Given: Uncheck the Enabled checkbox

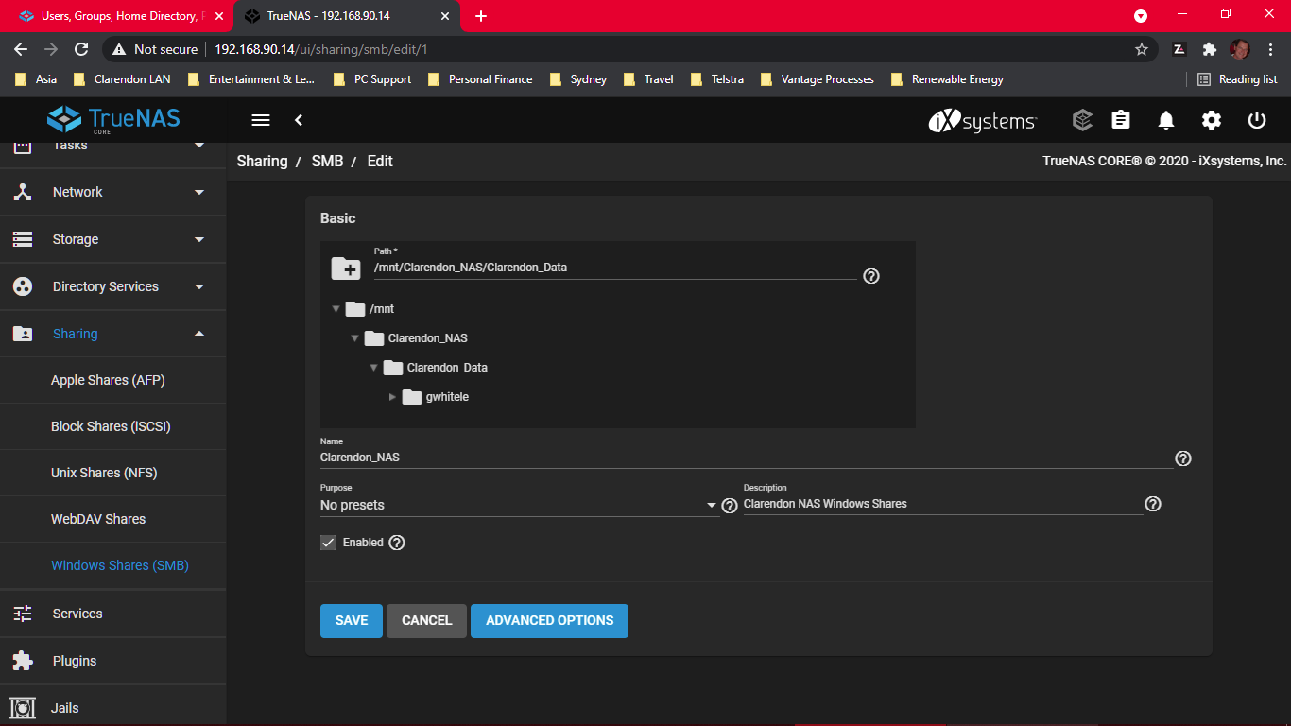Looking at the screenshot, I should tap(328, 543).
